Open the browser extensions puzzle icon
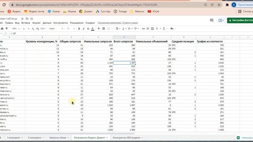The height and width of the screenshot is (142, 253). click(227, 5)
